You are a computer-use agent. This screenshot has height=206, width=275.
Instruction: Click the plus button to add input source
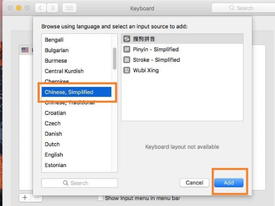point(24,198)
